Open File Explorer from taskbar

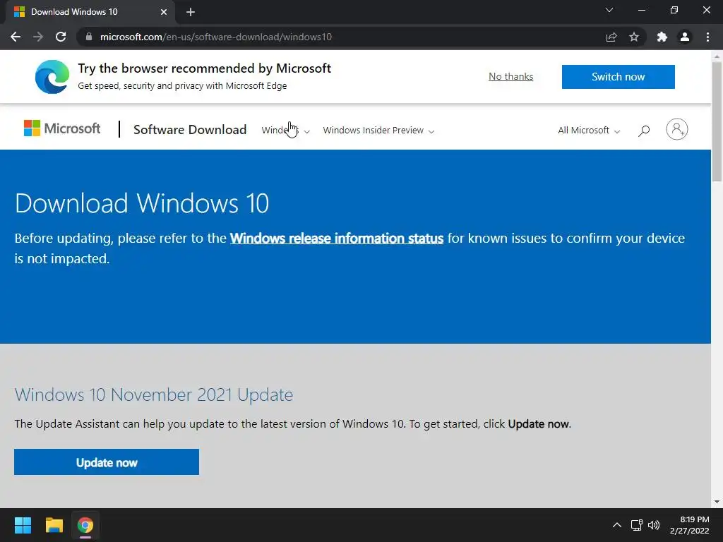tap(54, 525)
